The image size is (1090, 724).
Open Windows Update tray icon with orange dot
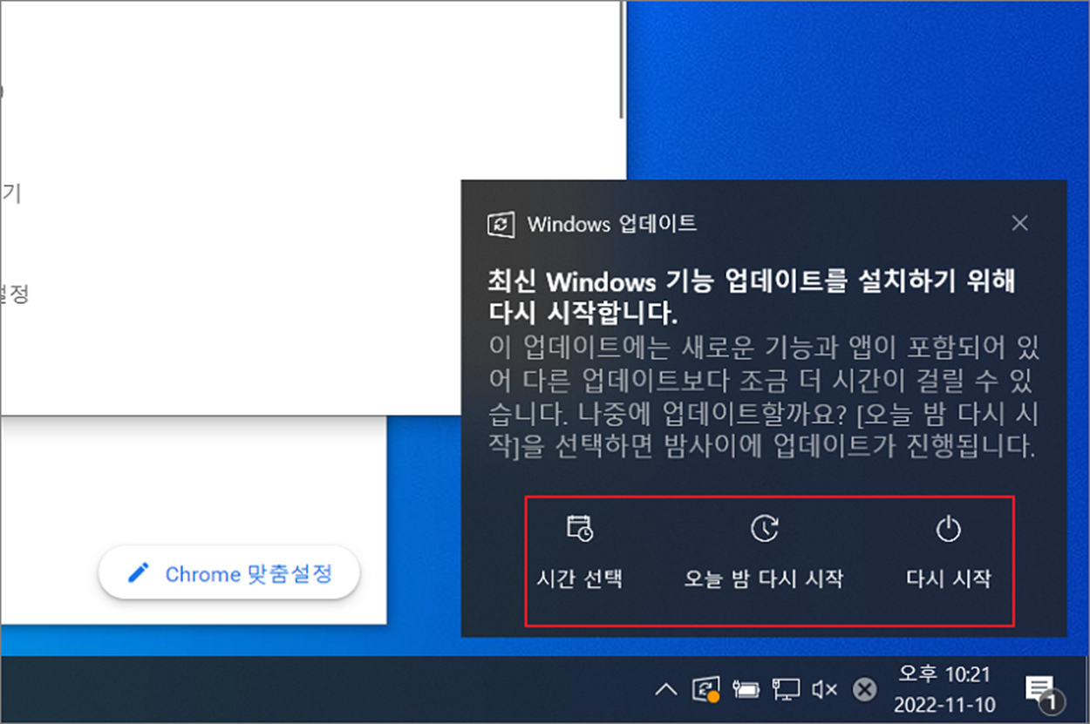click(x=705, y=690)
